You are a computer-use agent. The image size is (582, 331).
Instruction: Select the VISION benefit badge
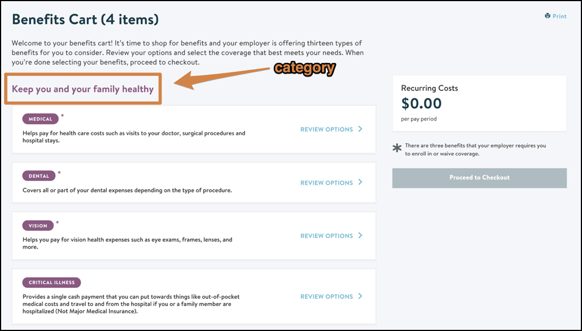[x=38, y=226]
